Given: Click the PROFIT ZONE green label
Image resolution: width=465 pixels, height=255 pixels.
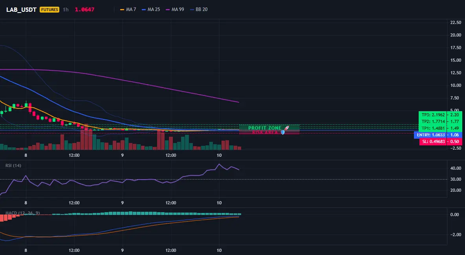Looking at the screenshot, I should (265, 128).
